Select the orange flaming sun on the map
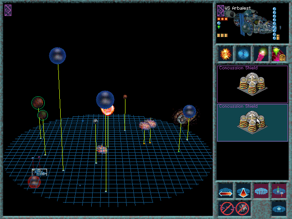Image resolution: width=292 pixels, height=219 pixels. [109, 111]
